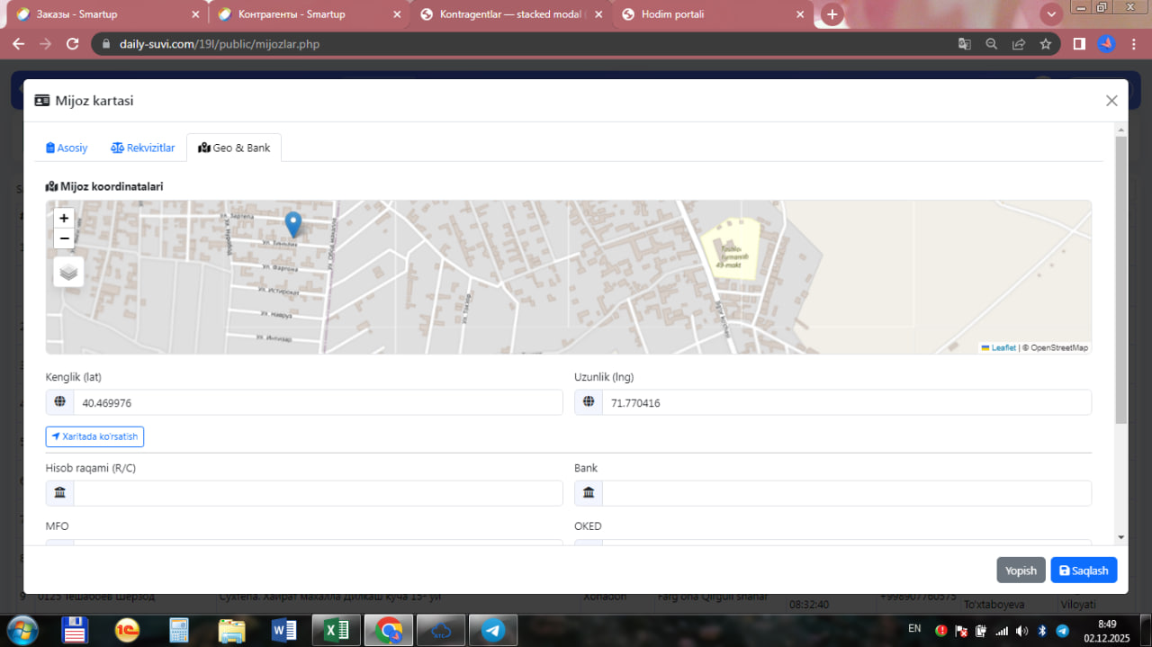The image size is (1152, 647).
Task: Open Chrome's three-dot menu
Action: click(1133, 43)
